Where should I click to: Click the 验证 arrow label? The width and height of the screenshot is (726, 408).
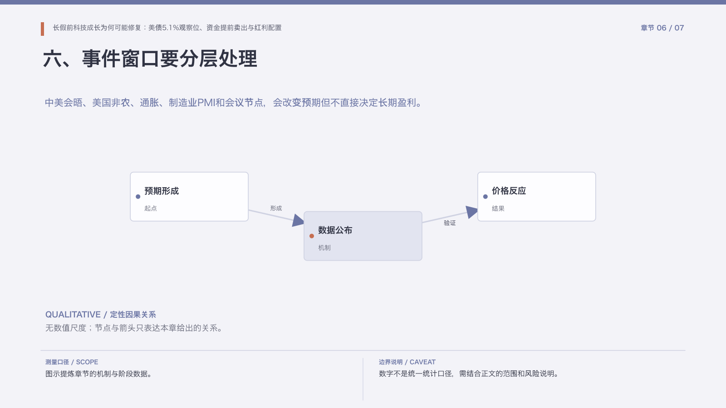pyautogui.click(x=450, y=223)
